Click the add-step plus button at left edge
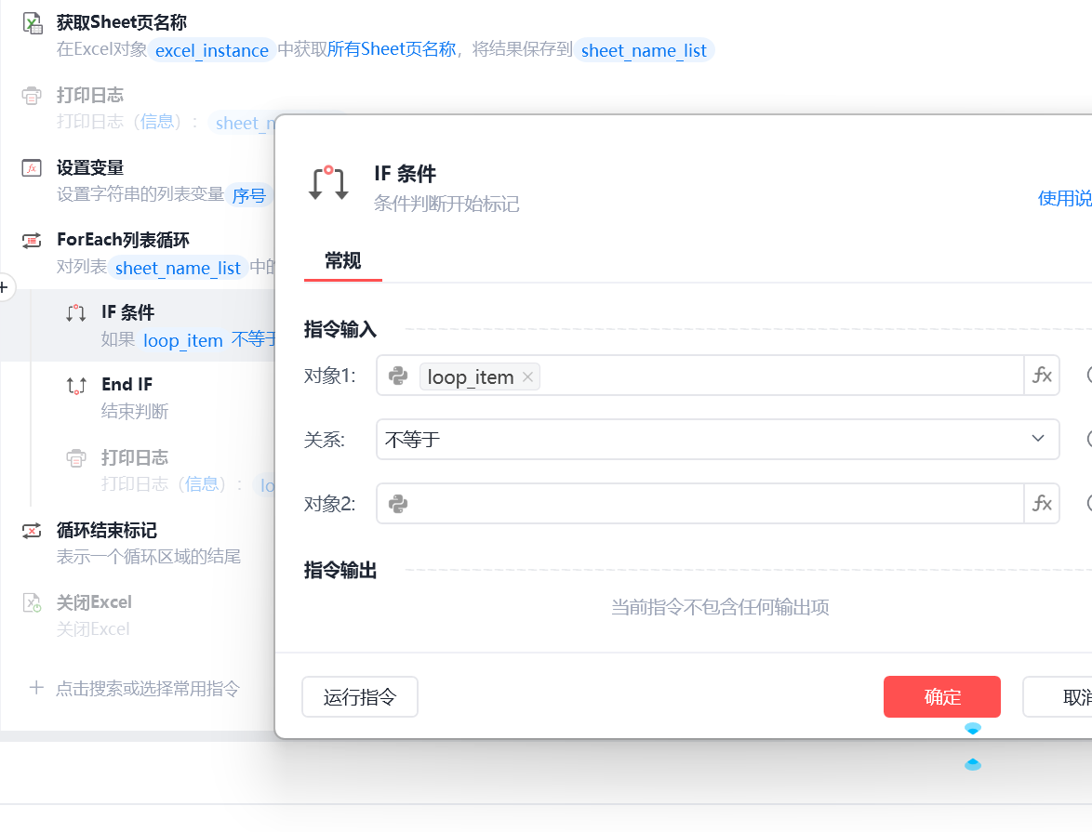This screenshot has width=1092, height=832. [4, 287]
